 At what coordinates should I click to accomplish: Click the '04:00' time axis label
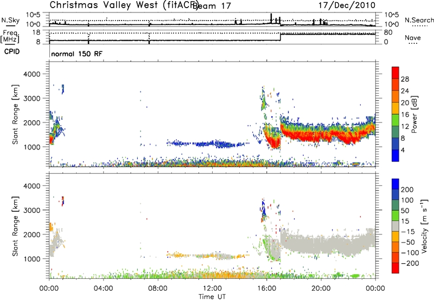click(x=103, y=289)
